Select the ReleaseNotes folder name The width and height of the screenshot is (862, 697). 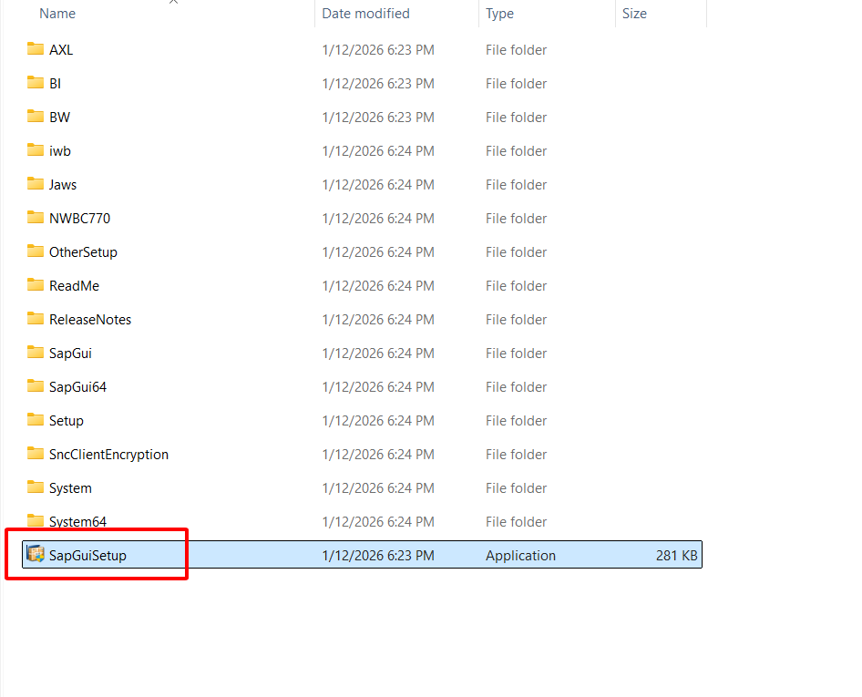click(x=90, y=320)
